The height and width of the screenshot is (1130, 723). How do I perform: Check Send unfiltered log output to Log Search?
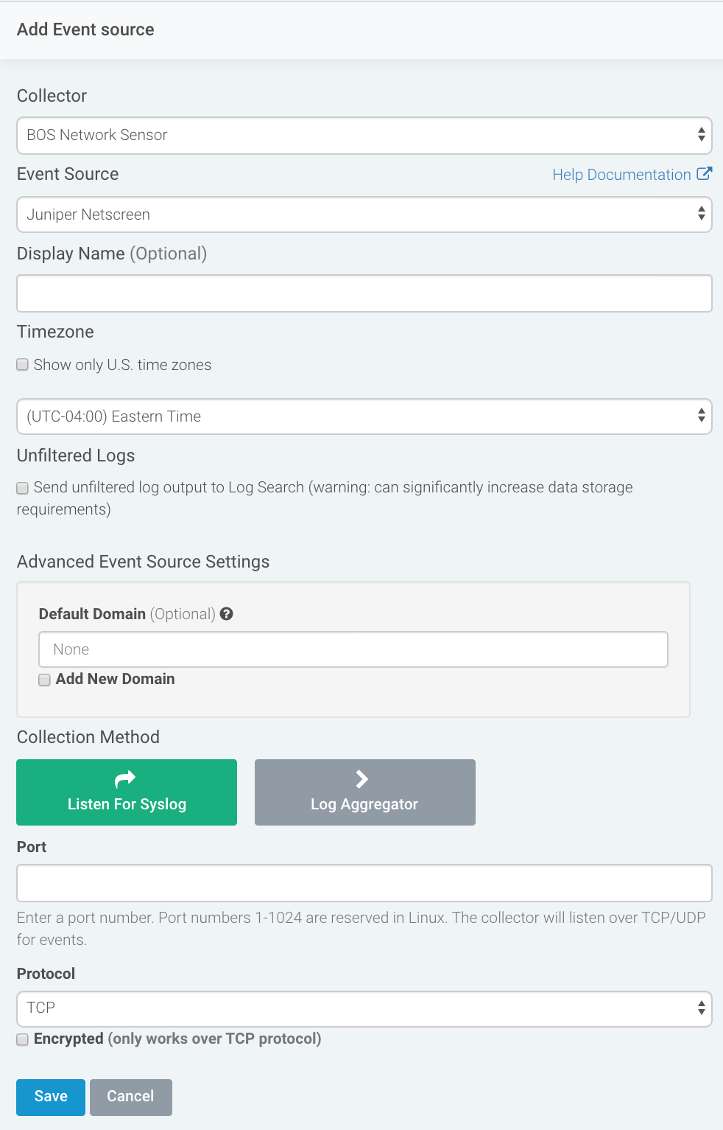23,488
